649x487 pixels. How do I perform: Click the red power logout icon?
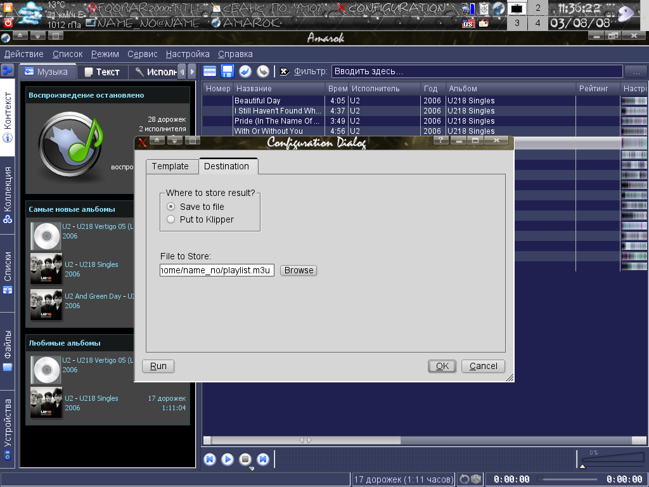(8, 22)
